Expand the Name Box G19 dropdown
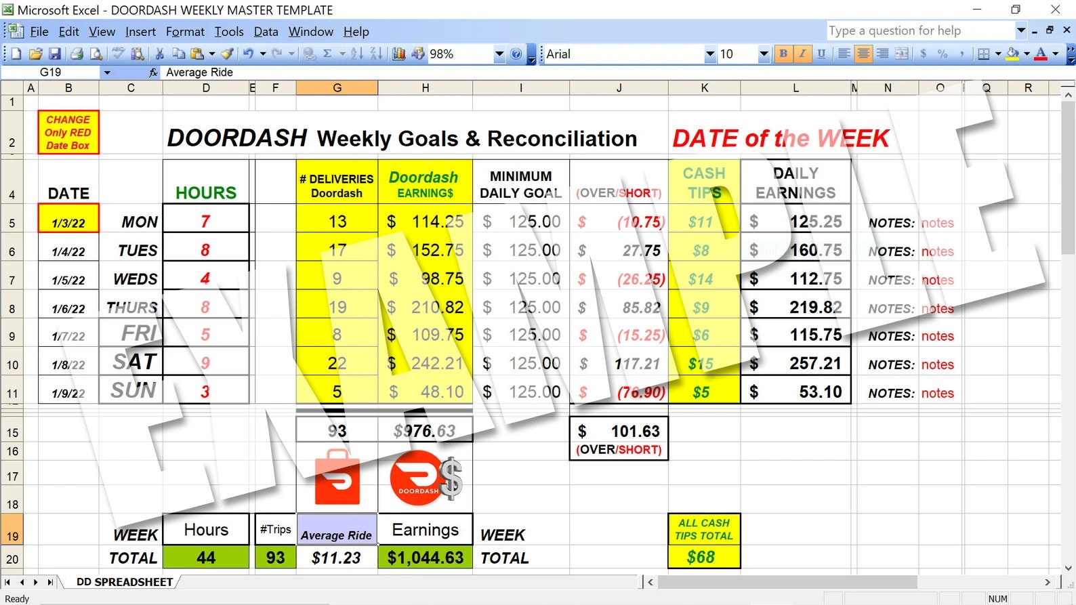 point(106,72)
